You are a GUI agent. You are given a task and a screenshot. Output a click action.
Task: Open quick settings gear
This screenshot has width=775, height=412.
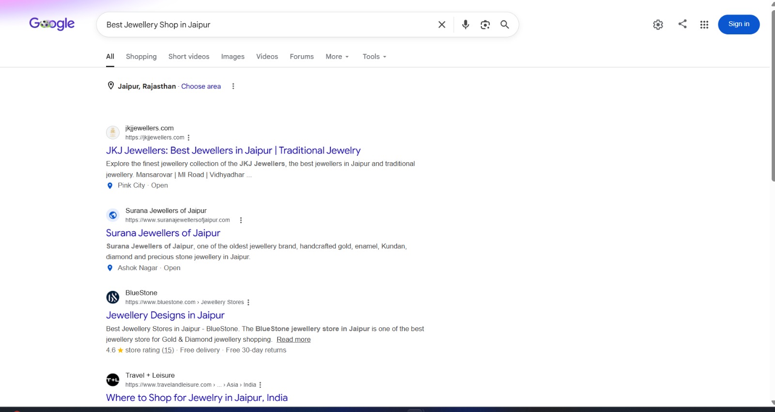coord(658,25)
